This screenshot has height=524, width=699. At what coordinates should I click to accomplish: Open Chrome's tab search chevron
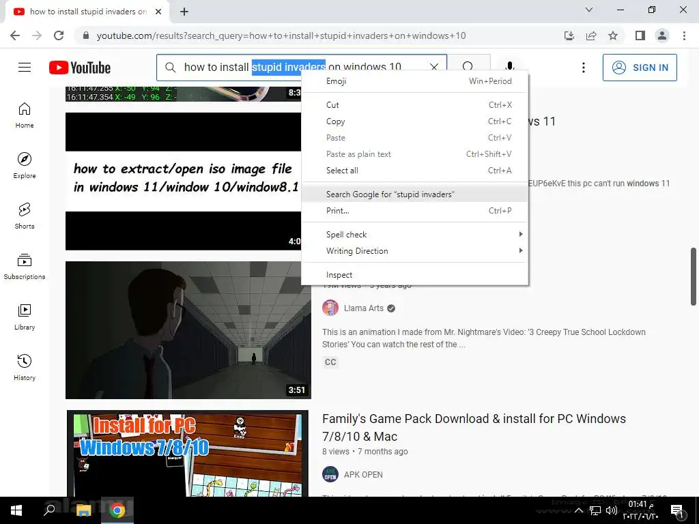point(589,10)
